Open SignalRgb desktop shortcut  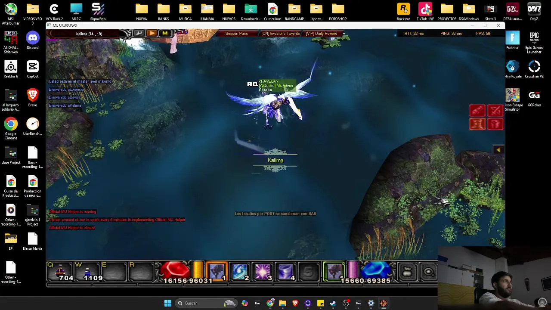98,12
